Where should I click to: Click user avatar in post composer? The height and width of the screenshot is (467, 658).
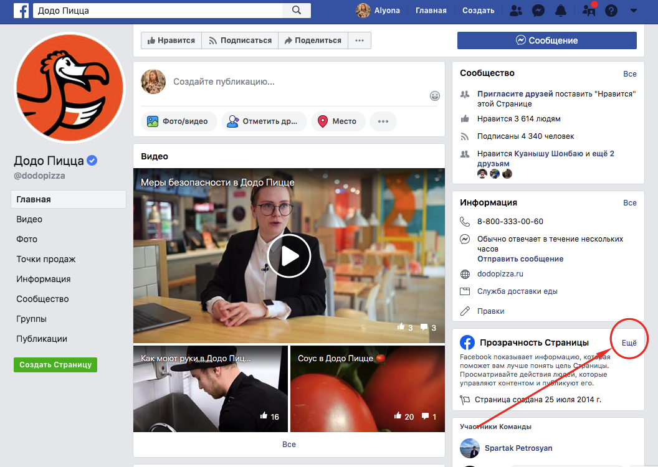tap(153, 82)
